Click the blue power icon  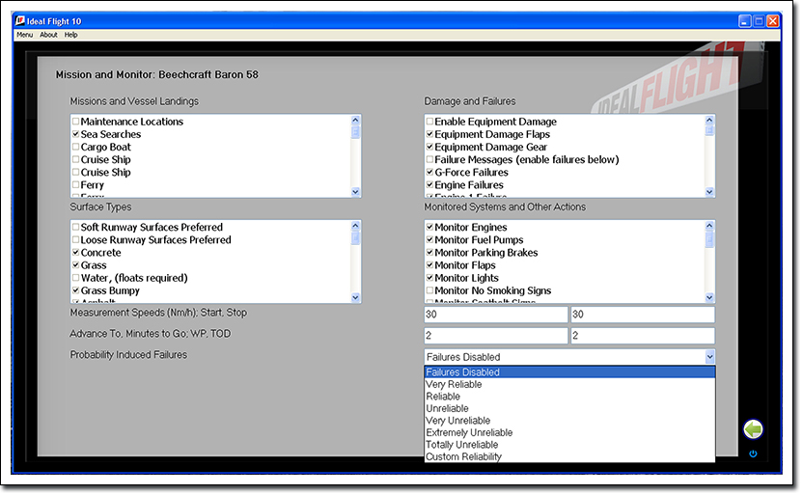coord(753,454)
